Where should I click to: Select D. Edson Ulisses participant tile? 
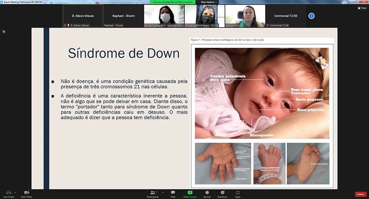point(83,16)
